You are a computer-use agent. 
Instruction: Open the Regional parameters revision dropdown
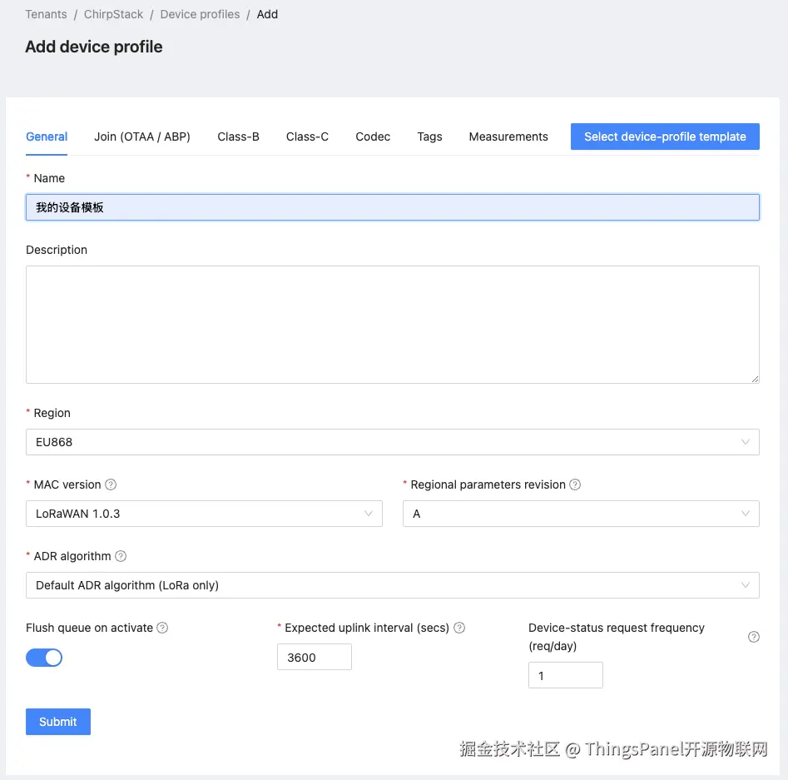click(x=580, y=514)
